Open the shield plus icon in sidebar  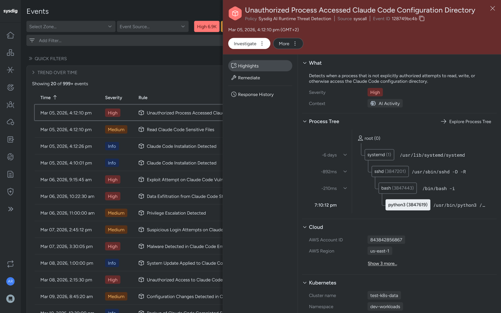[x=10, y=192]
